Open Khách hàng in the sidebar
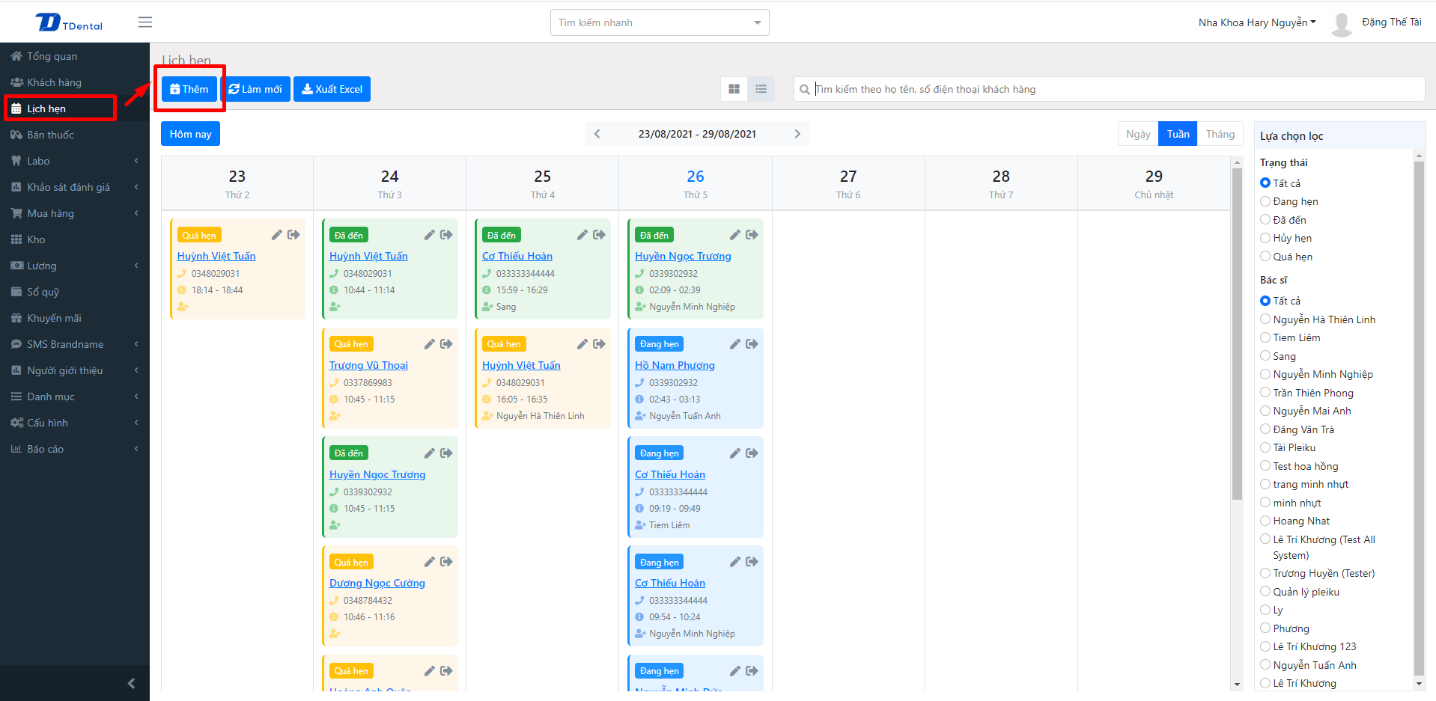Screen dimensions: 1436x701 click(x=54, y=82)
